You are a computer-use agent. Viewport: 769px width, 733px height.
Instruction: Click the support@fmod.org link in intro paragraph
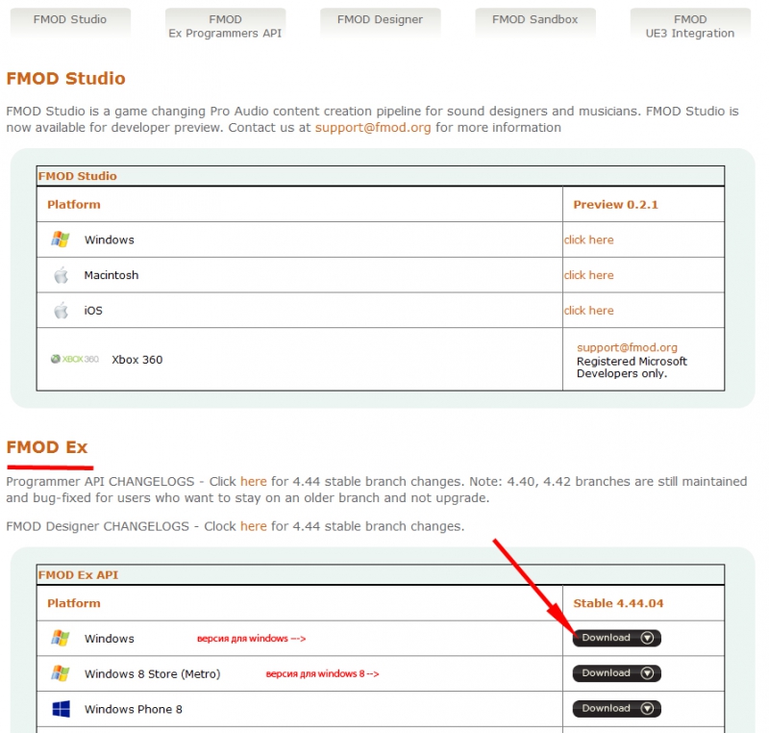(373, 128)
